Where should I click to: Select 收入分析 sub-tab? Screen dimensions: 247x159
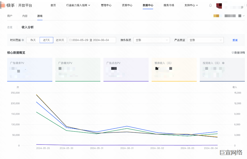(x=28, y=27)
